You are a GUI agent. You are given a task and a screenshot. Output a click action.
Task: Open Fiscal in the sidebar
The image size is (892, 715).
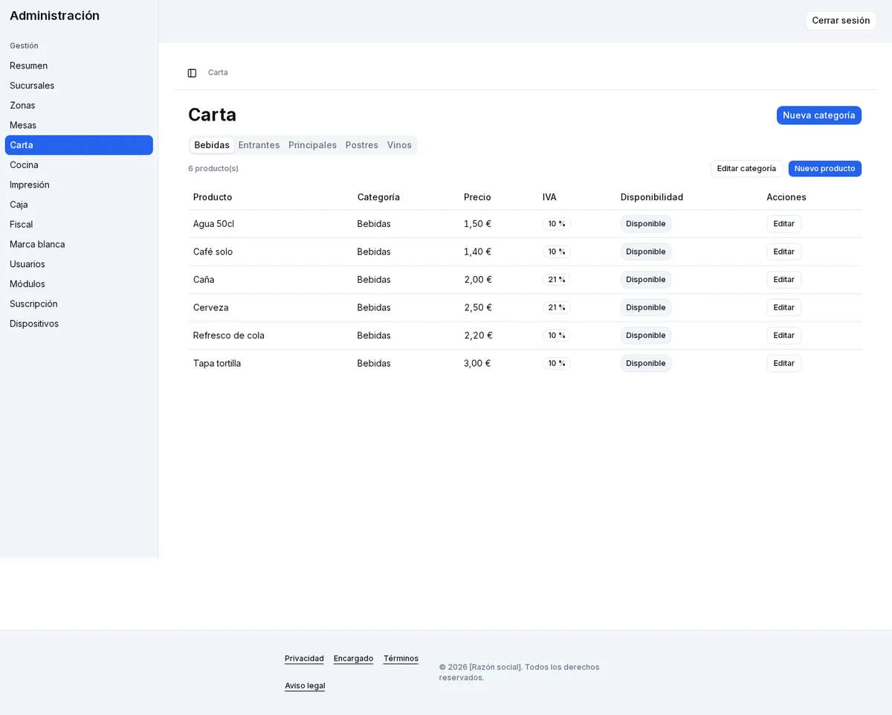[x=79, y=225]
